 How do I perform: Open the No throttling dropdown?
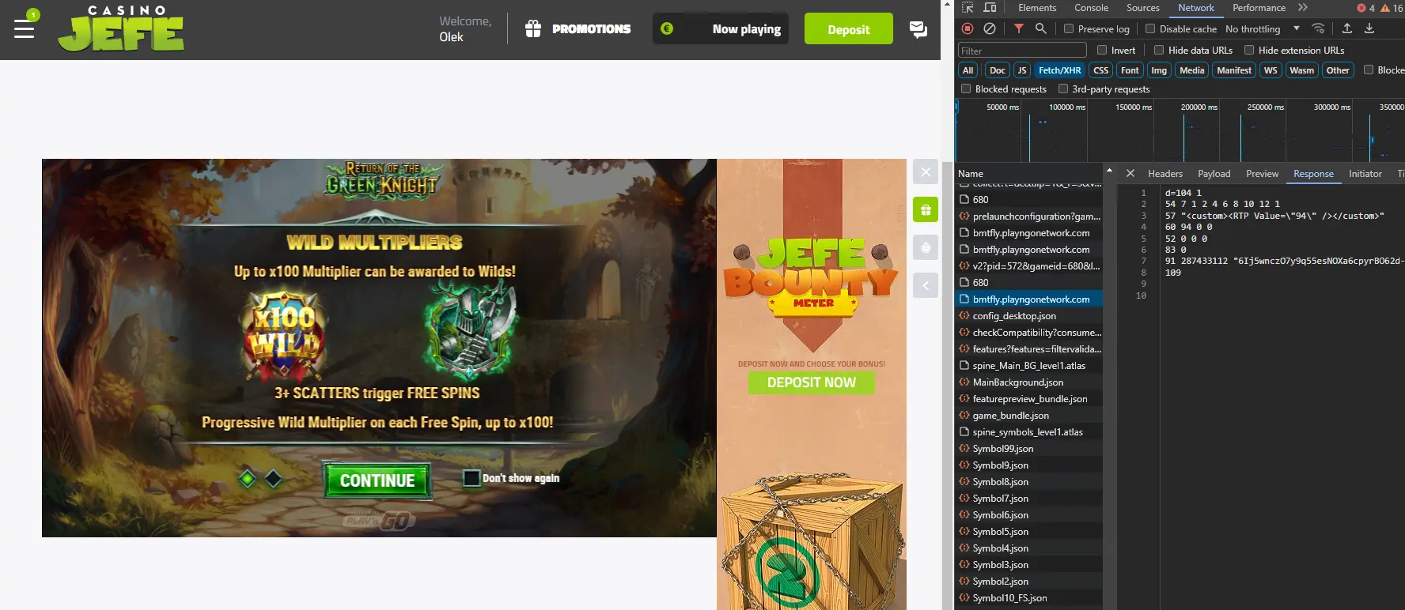tap(1262, 28)
